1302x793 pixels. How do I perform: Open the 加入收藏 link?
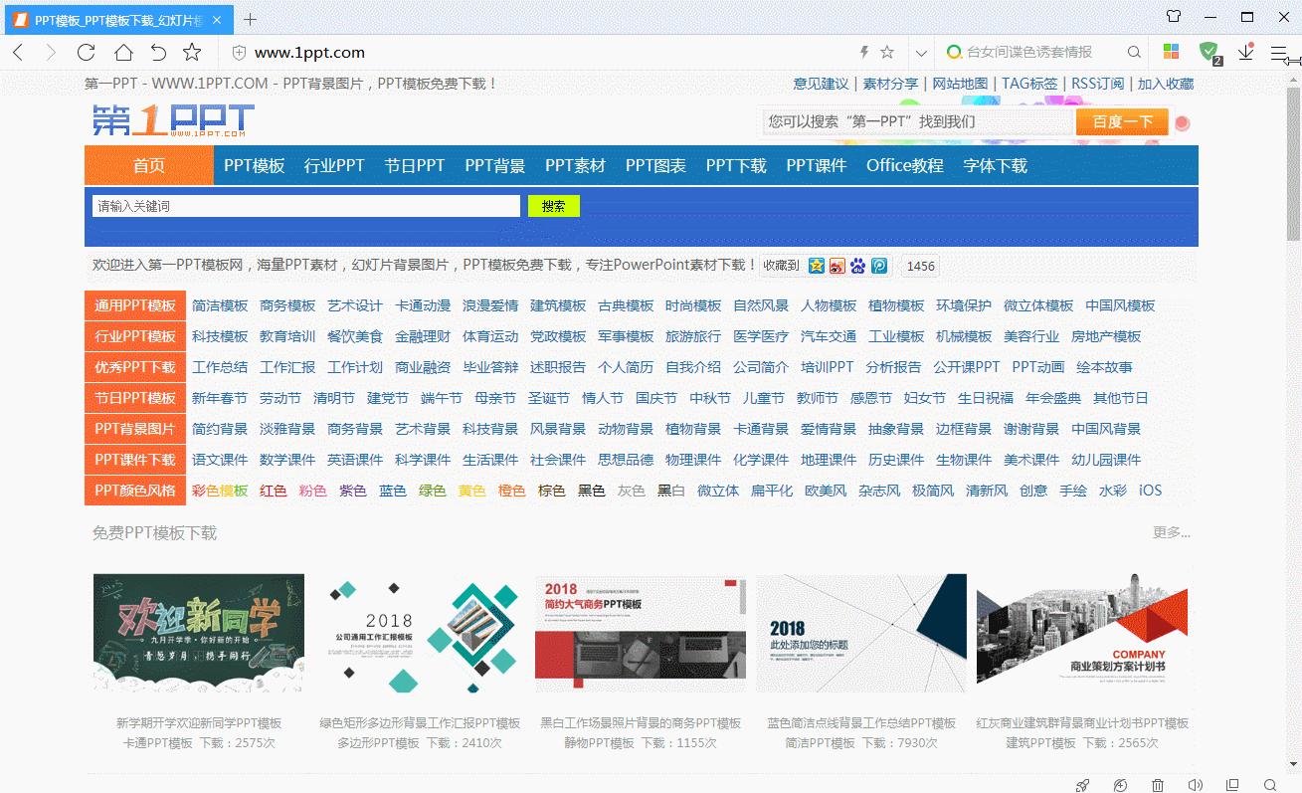tap(1166, 84)
